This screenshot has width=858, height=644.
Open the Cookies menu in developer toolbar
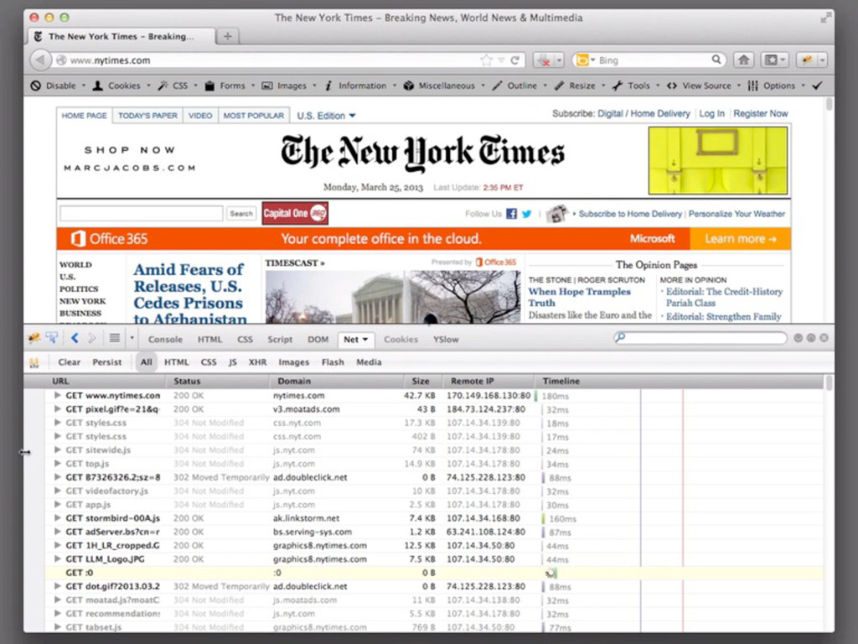click(121, 86)
